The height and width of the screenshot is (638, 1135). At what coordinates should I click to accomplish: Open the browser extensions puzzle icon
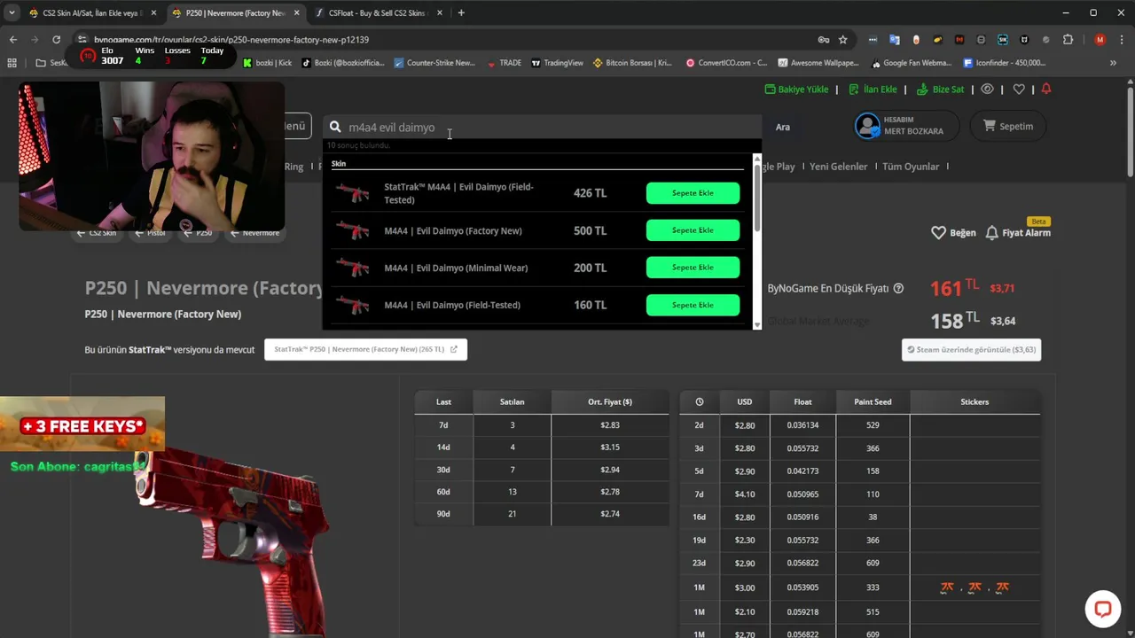tap(1068, 40)
